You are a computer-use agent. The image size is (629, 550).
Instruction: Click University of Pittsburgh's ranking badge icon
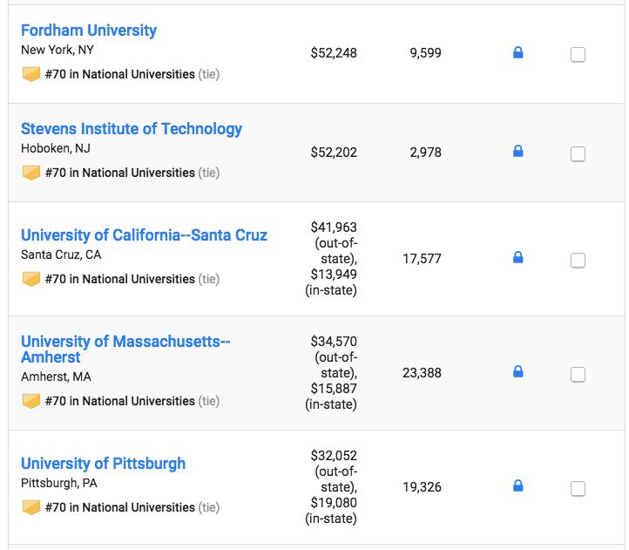(x=31, y=507)
